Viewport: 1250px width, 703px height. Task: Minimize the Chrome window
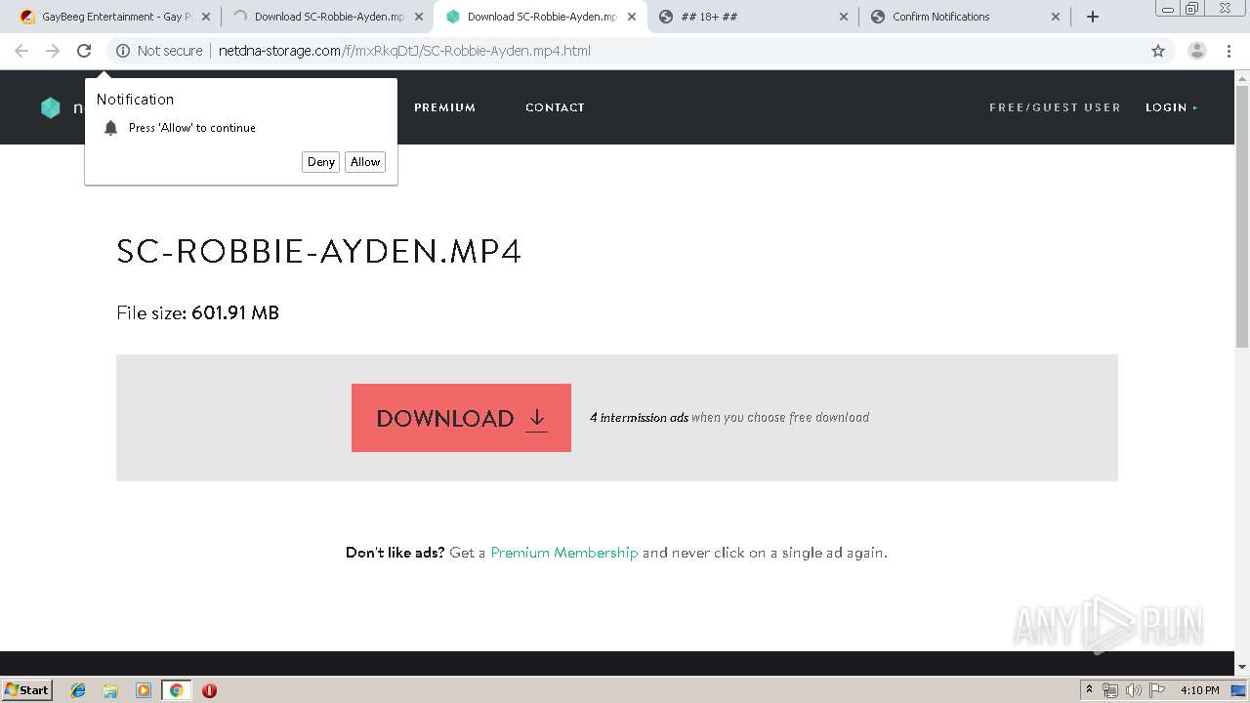click(1168, 9)
